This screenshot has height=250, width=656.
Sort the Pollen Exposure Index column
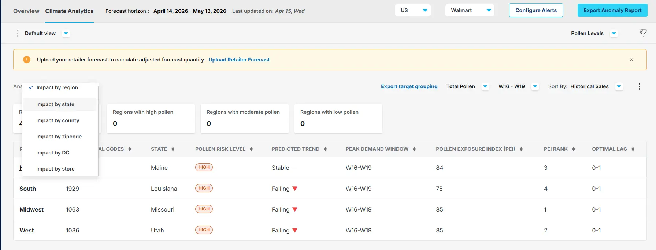point(521,149)
